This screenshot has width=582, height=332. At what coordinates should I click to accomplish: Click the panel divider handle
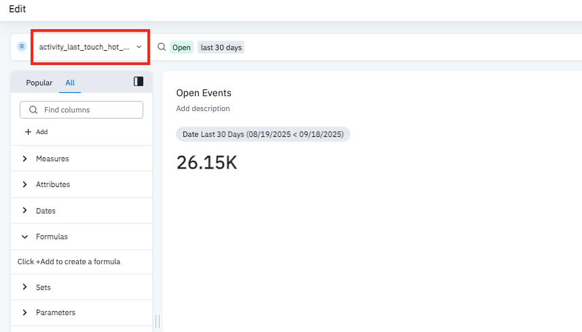158,321
